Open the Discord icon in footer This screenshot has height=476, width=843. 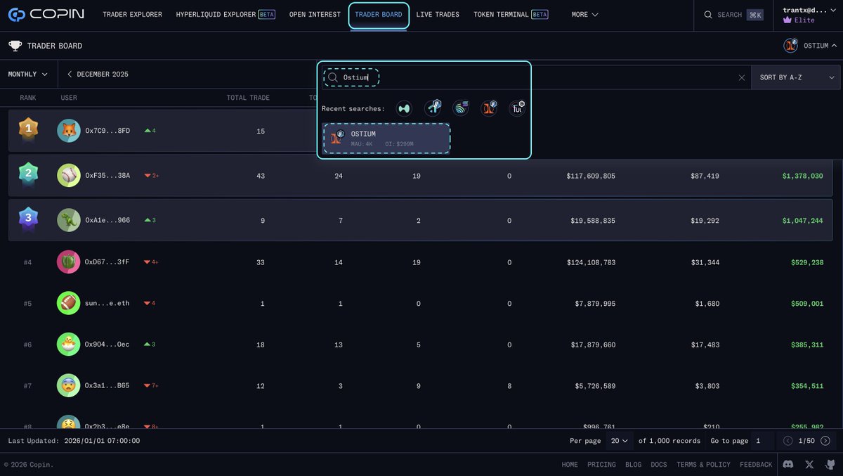[x=788, y=464]
